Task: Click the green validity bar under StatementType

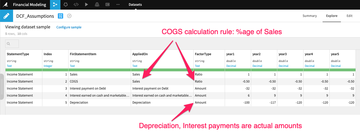Action: [x=24, y=70]
